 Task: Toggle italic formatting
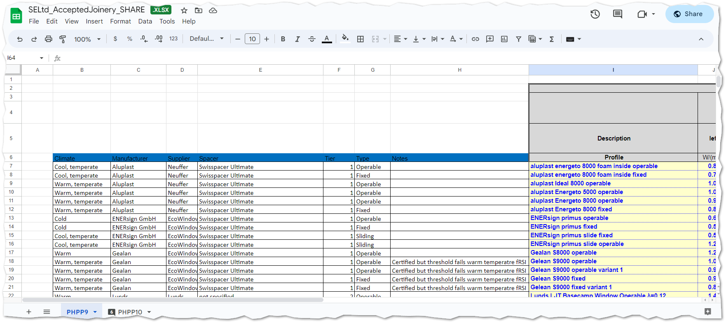tap(297, 39)
